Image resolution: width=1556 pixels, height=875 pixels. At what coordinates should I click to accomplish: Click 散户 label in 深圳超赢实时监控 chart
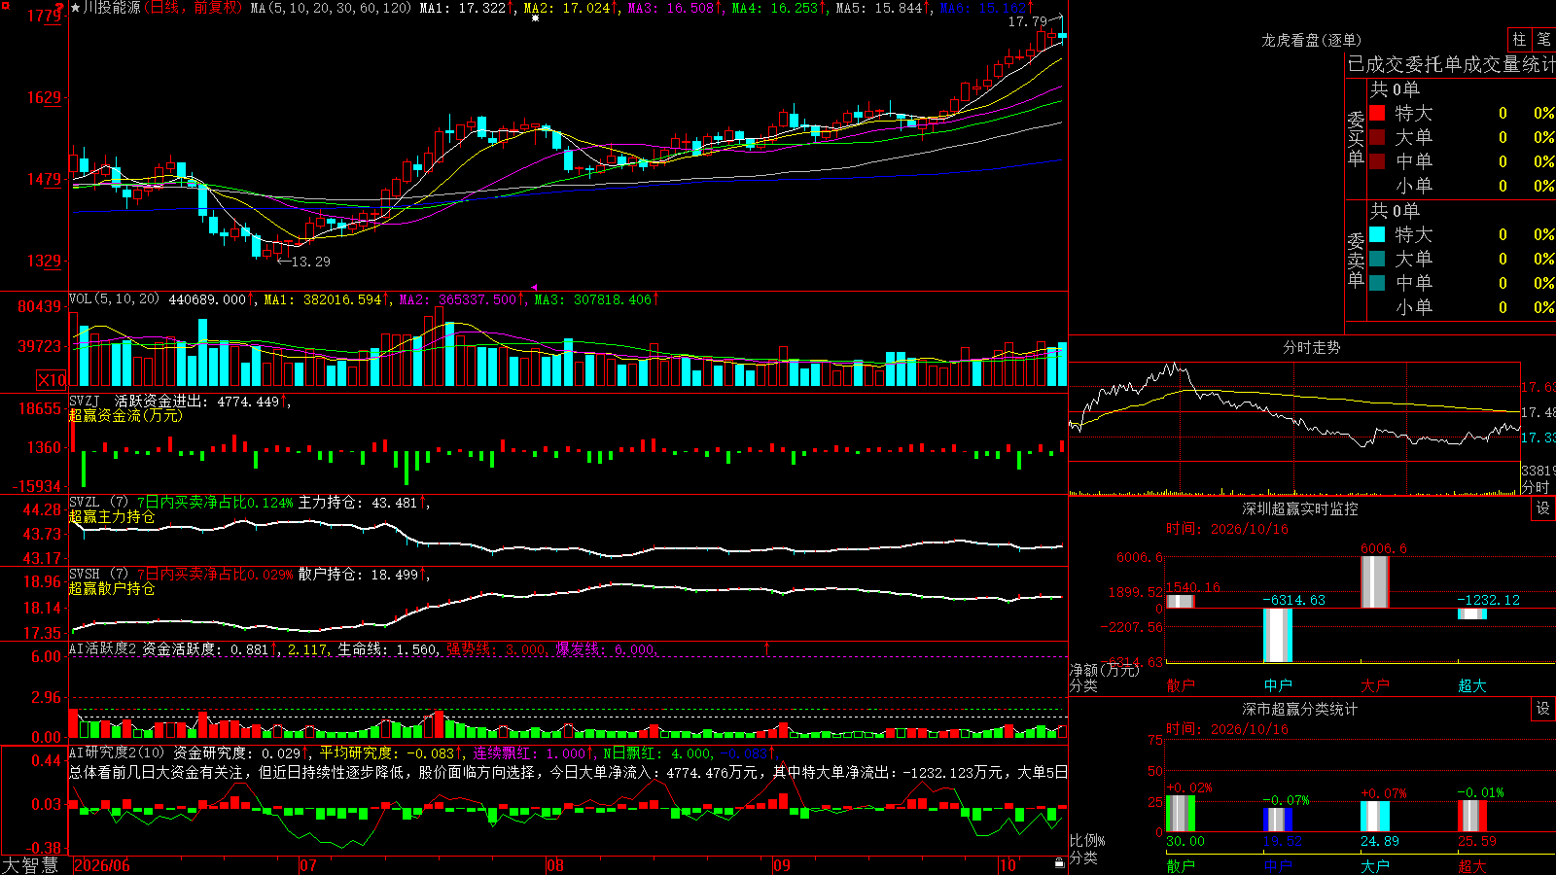click(1181, 685)
